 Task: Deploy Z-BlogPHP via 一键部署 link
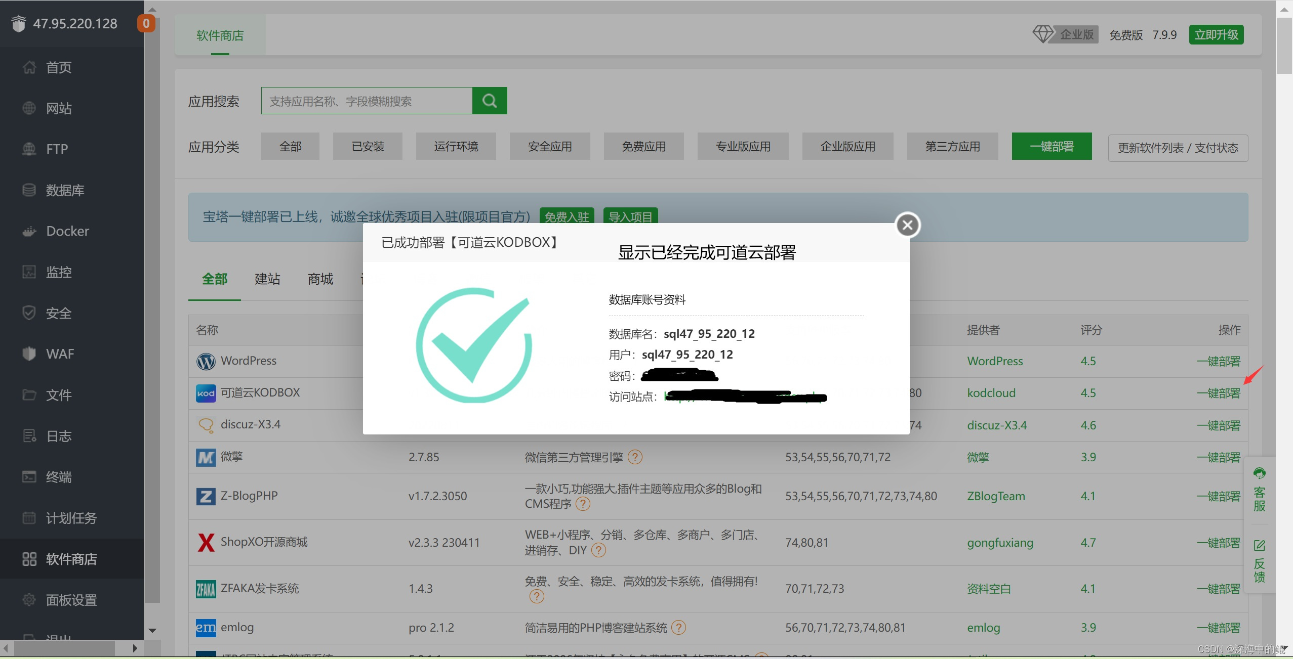[1218, 496]
